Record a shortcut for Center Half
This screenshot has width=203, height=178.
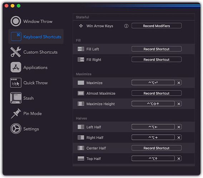coord(157,148)
